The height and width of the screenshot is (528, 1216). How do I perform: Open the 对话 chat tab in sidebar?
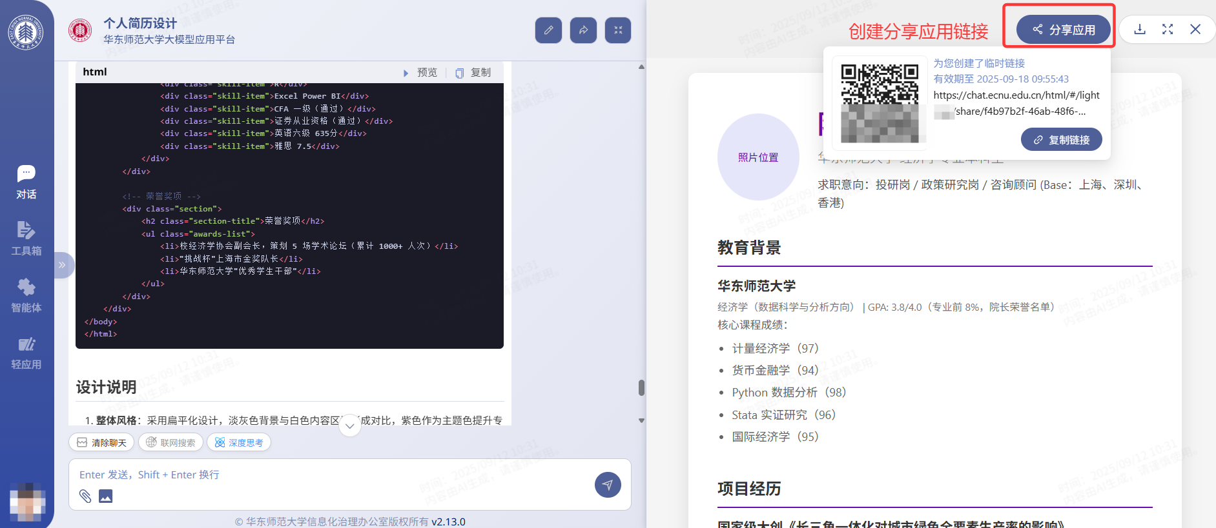coord(26,182)
